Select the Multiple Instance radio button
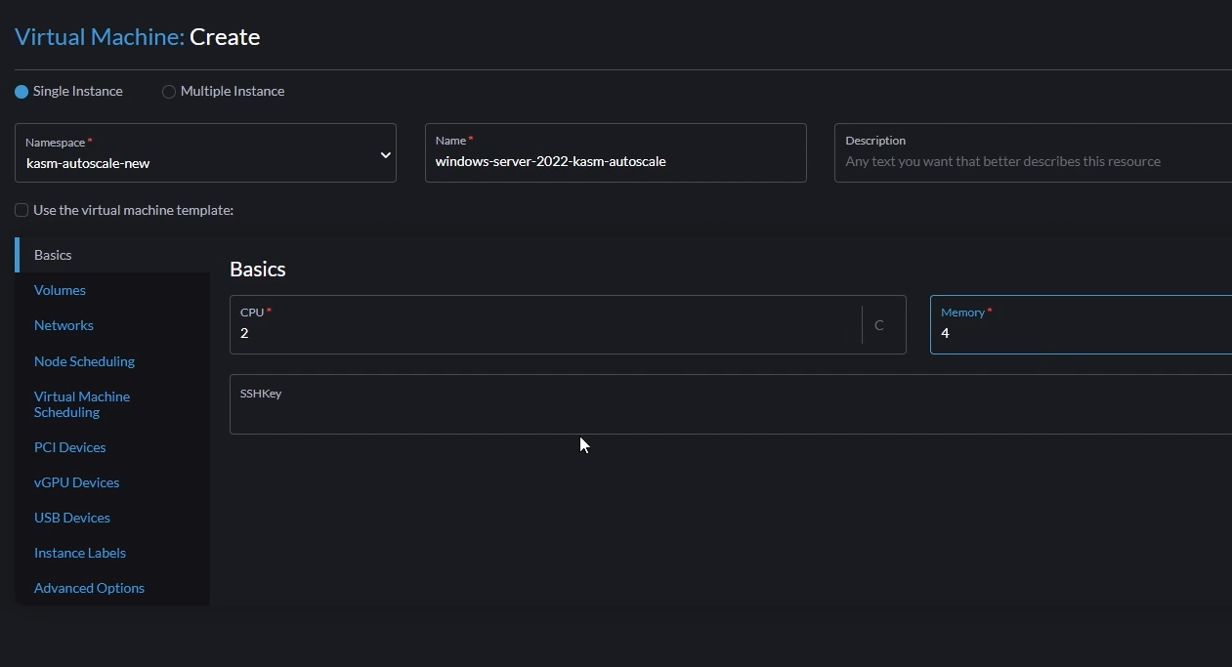1232x667 pixels. click(x=168, y=91)
